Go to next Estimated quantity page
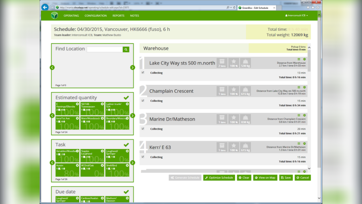The height and width of the screenshot is (204, 362). 133,115
